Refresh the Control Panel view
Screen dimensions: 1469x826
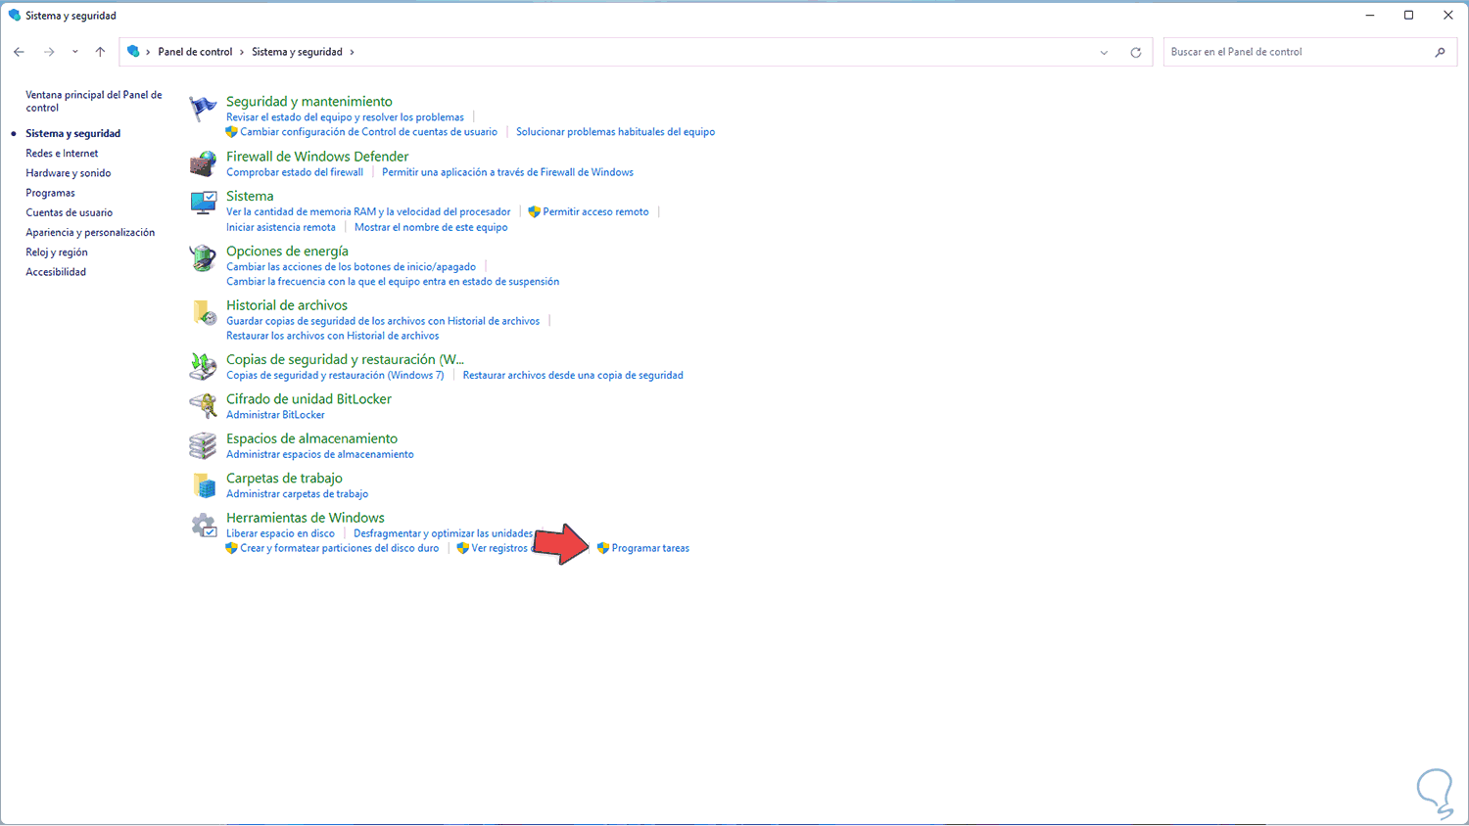[x=1136, y=52]
